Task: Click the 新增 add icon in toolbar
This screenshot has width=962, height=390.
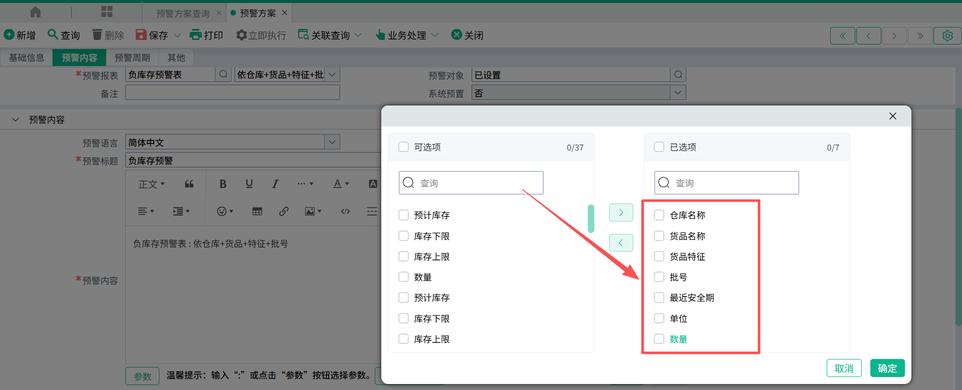Action: 9,35
